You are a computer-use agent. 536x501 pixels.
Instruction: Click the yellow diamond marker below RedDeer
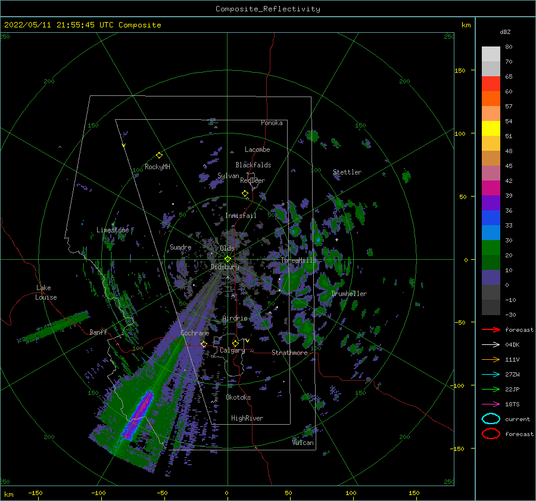tap(245, 194)
